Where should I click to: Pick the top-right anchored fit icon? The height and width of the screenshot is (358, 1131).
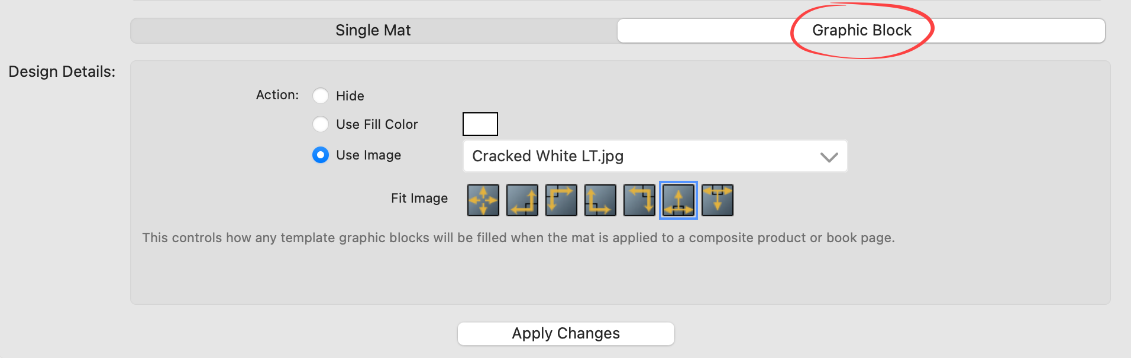click(639, 200)
